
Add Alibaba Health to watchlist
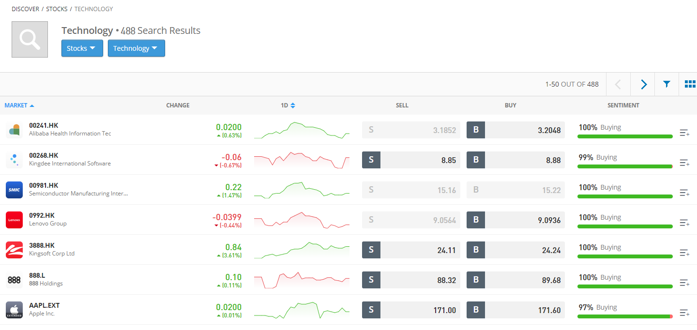(684, 133)
